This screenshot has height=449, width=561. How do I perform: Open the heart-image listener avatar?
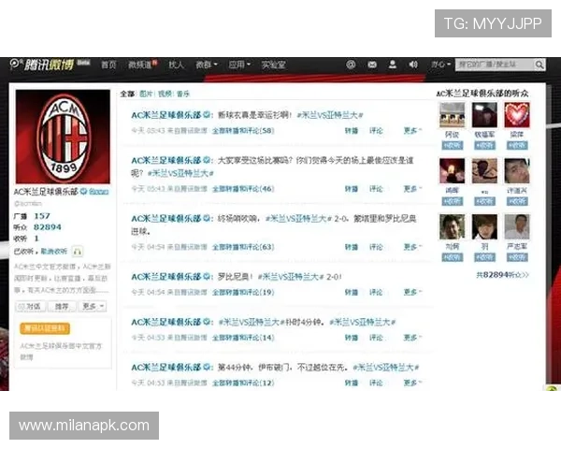517,115
